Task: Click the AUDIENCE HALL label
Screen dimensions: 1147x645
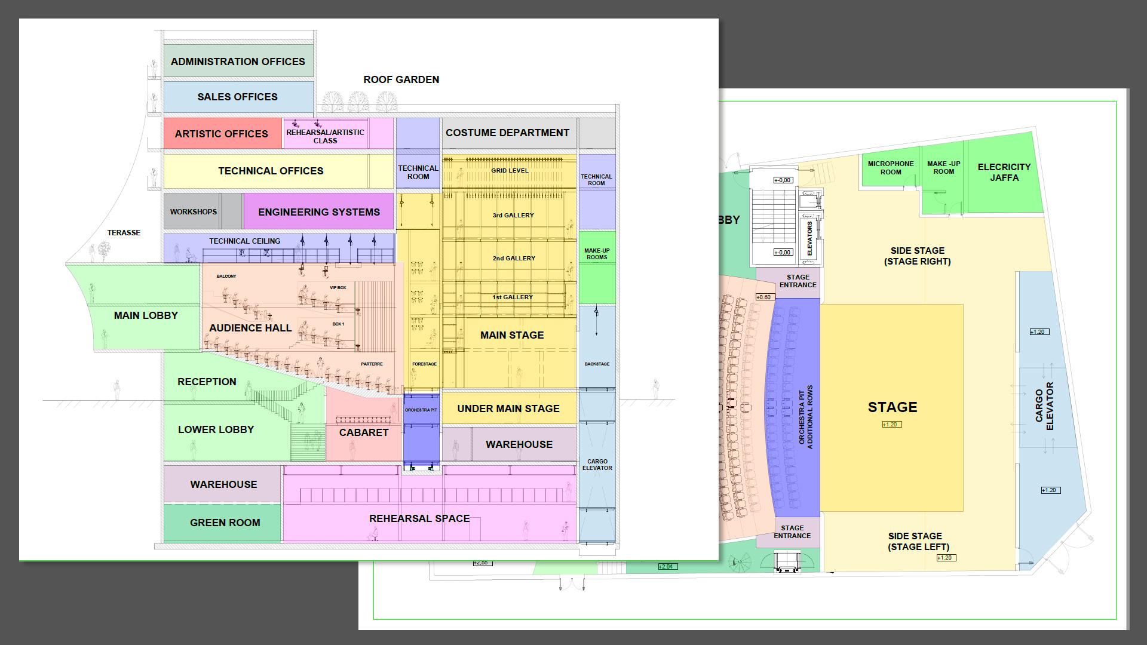Action: pos(250,328)
